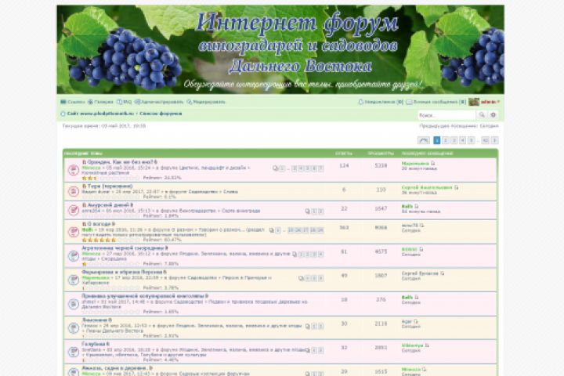Viewport: 564px width, 376px height.
Task: Go to page 2 in main pagination
Action: (x=445, y=140)
